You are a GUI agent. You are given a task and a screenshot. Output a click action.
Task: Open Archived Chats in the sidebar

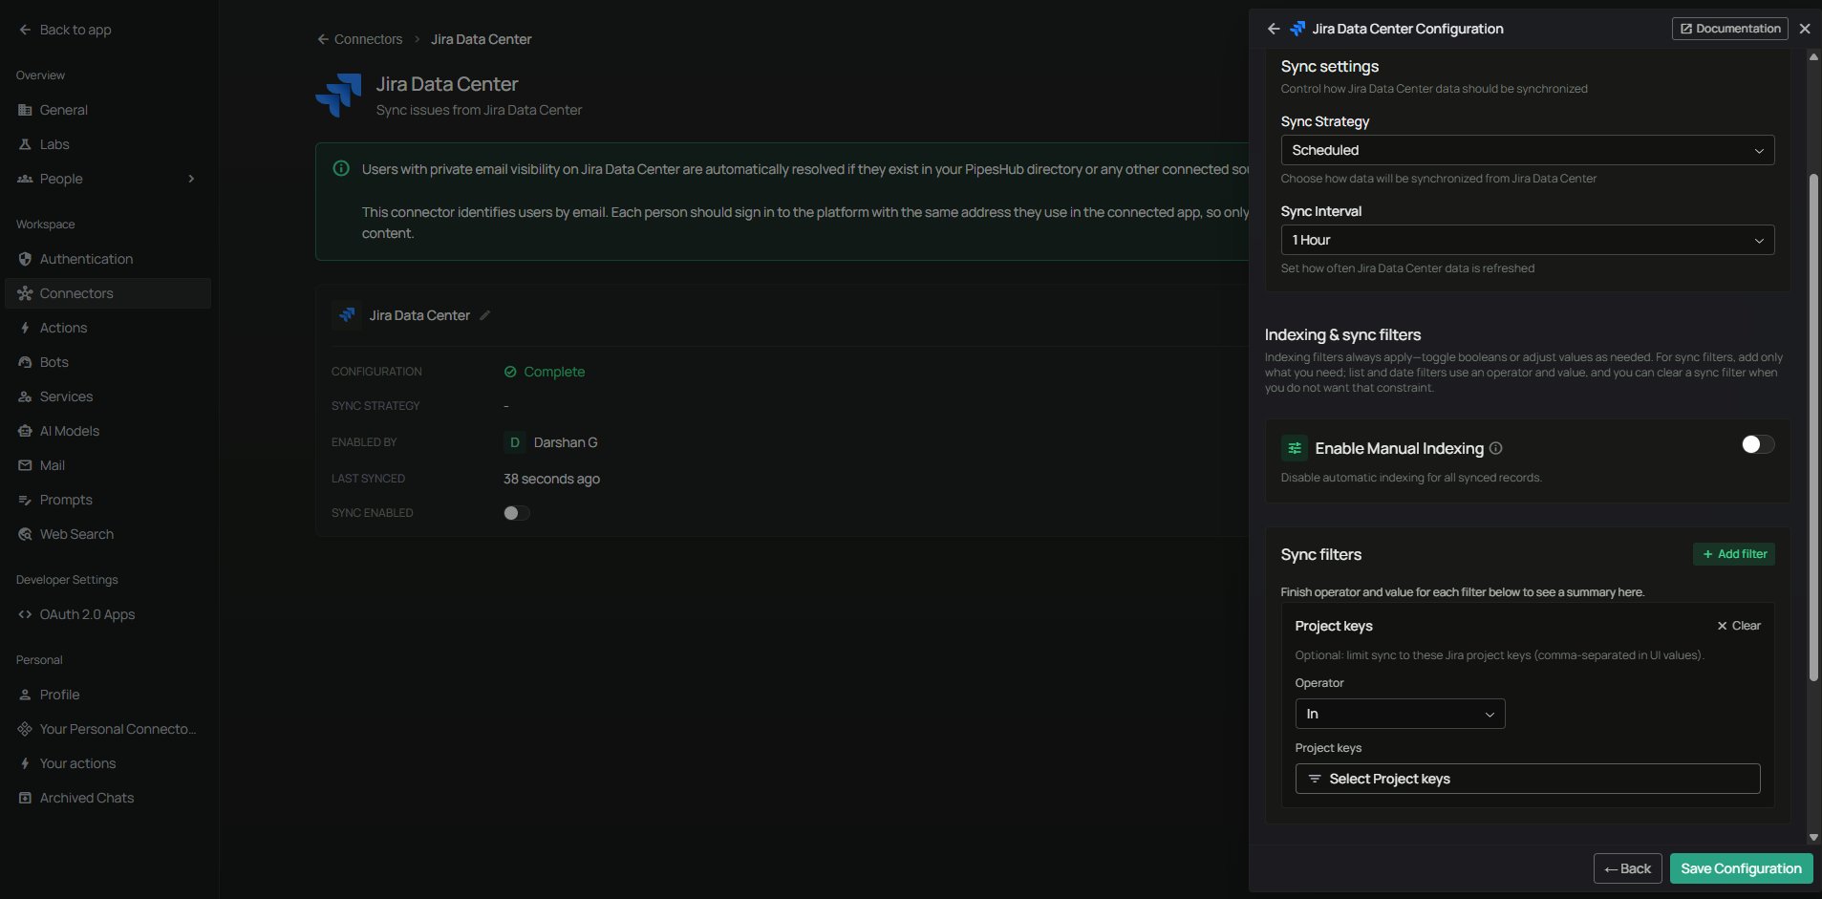coord(108,798)
